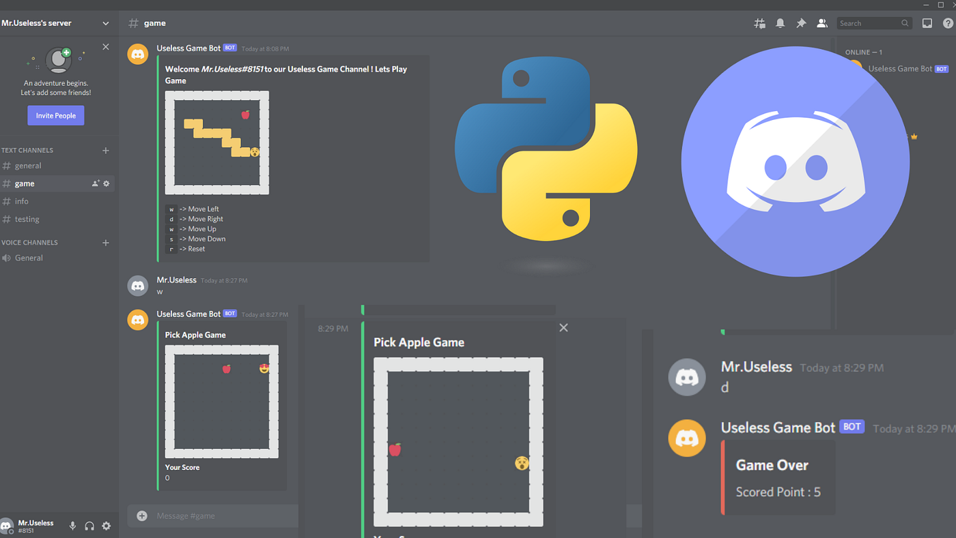This screenshot has width=956, height=538.
Task: Dismiss the 'An adventure begins' invite card
Action: click(105, 47)
